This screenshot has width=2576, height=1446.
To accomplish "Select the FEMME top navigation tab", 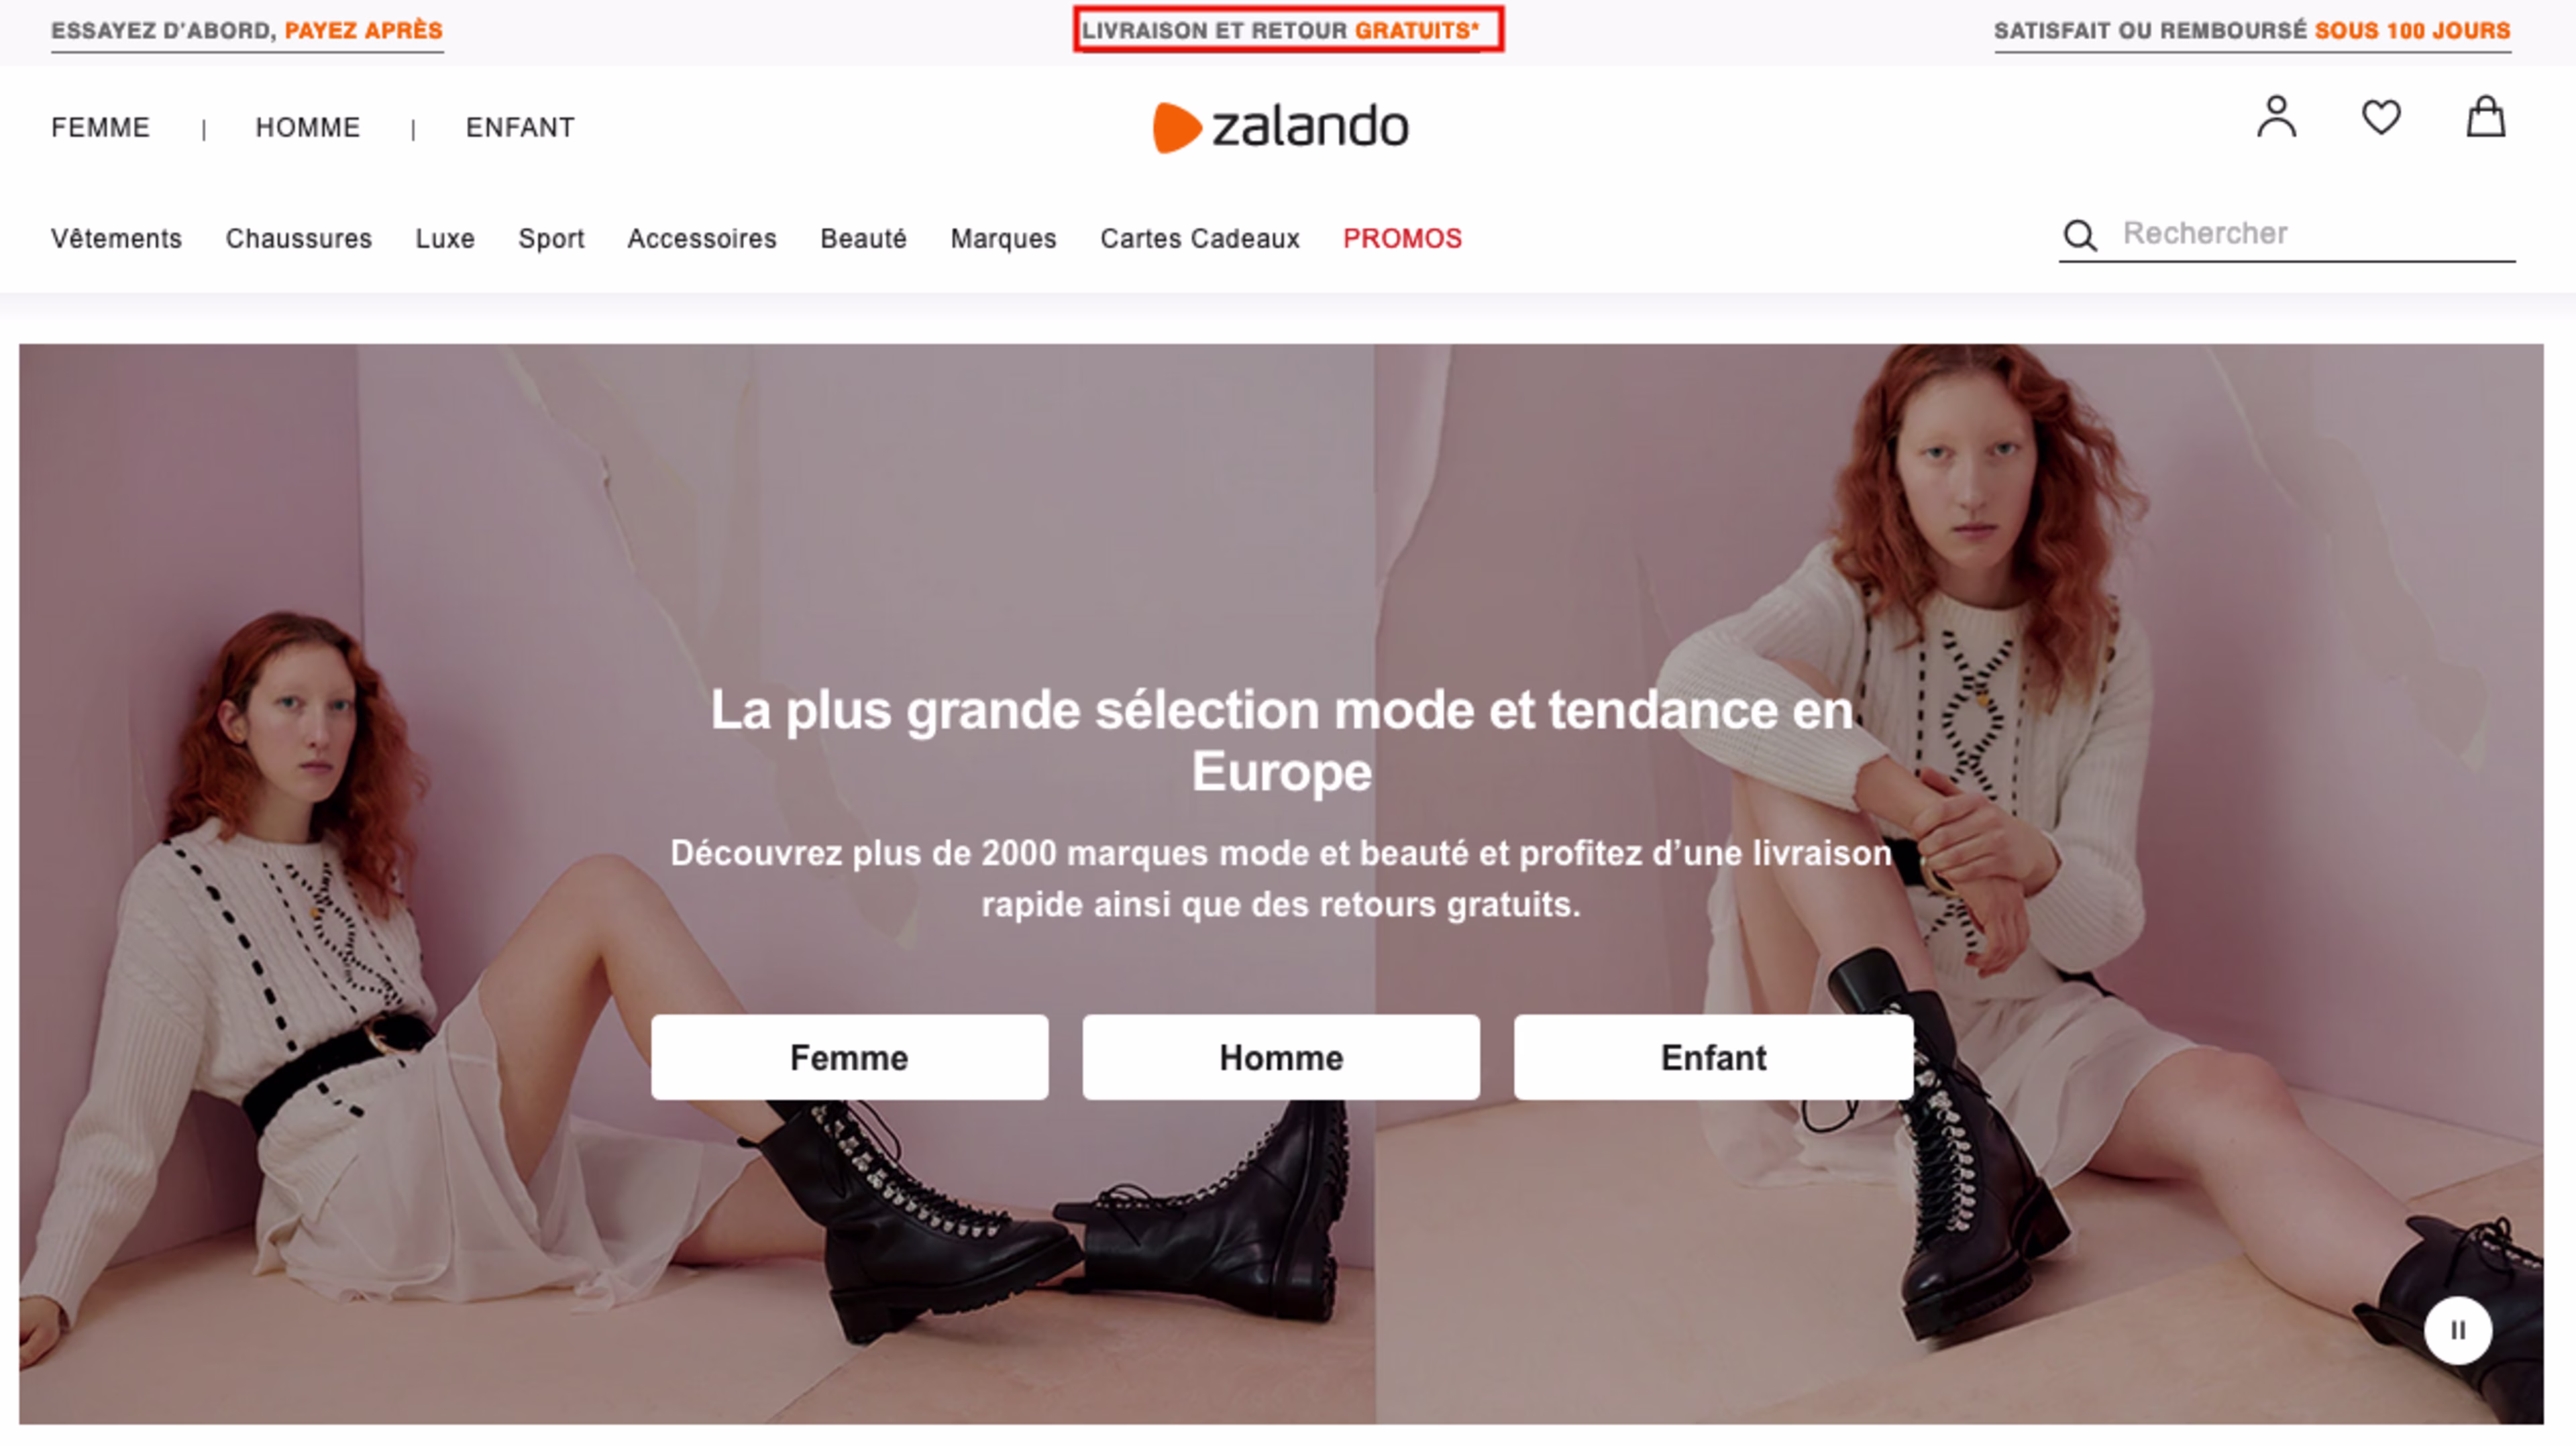I will [x=100, y=128].
